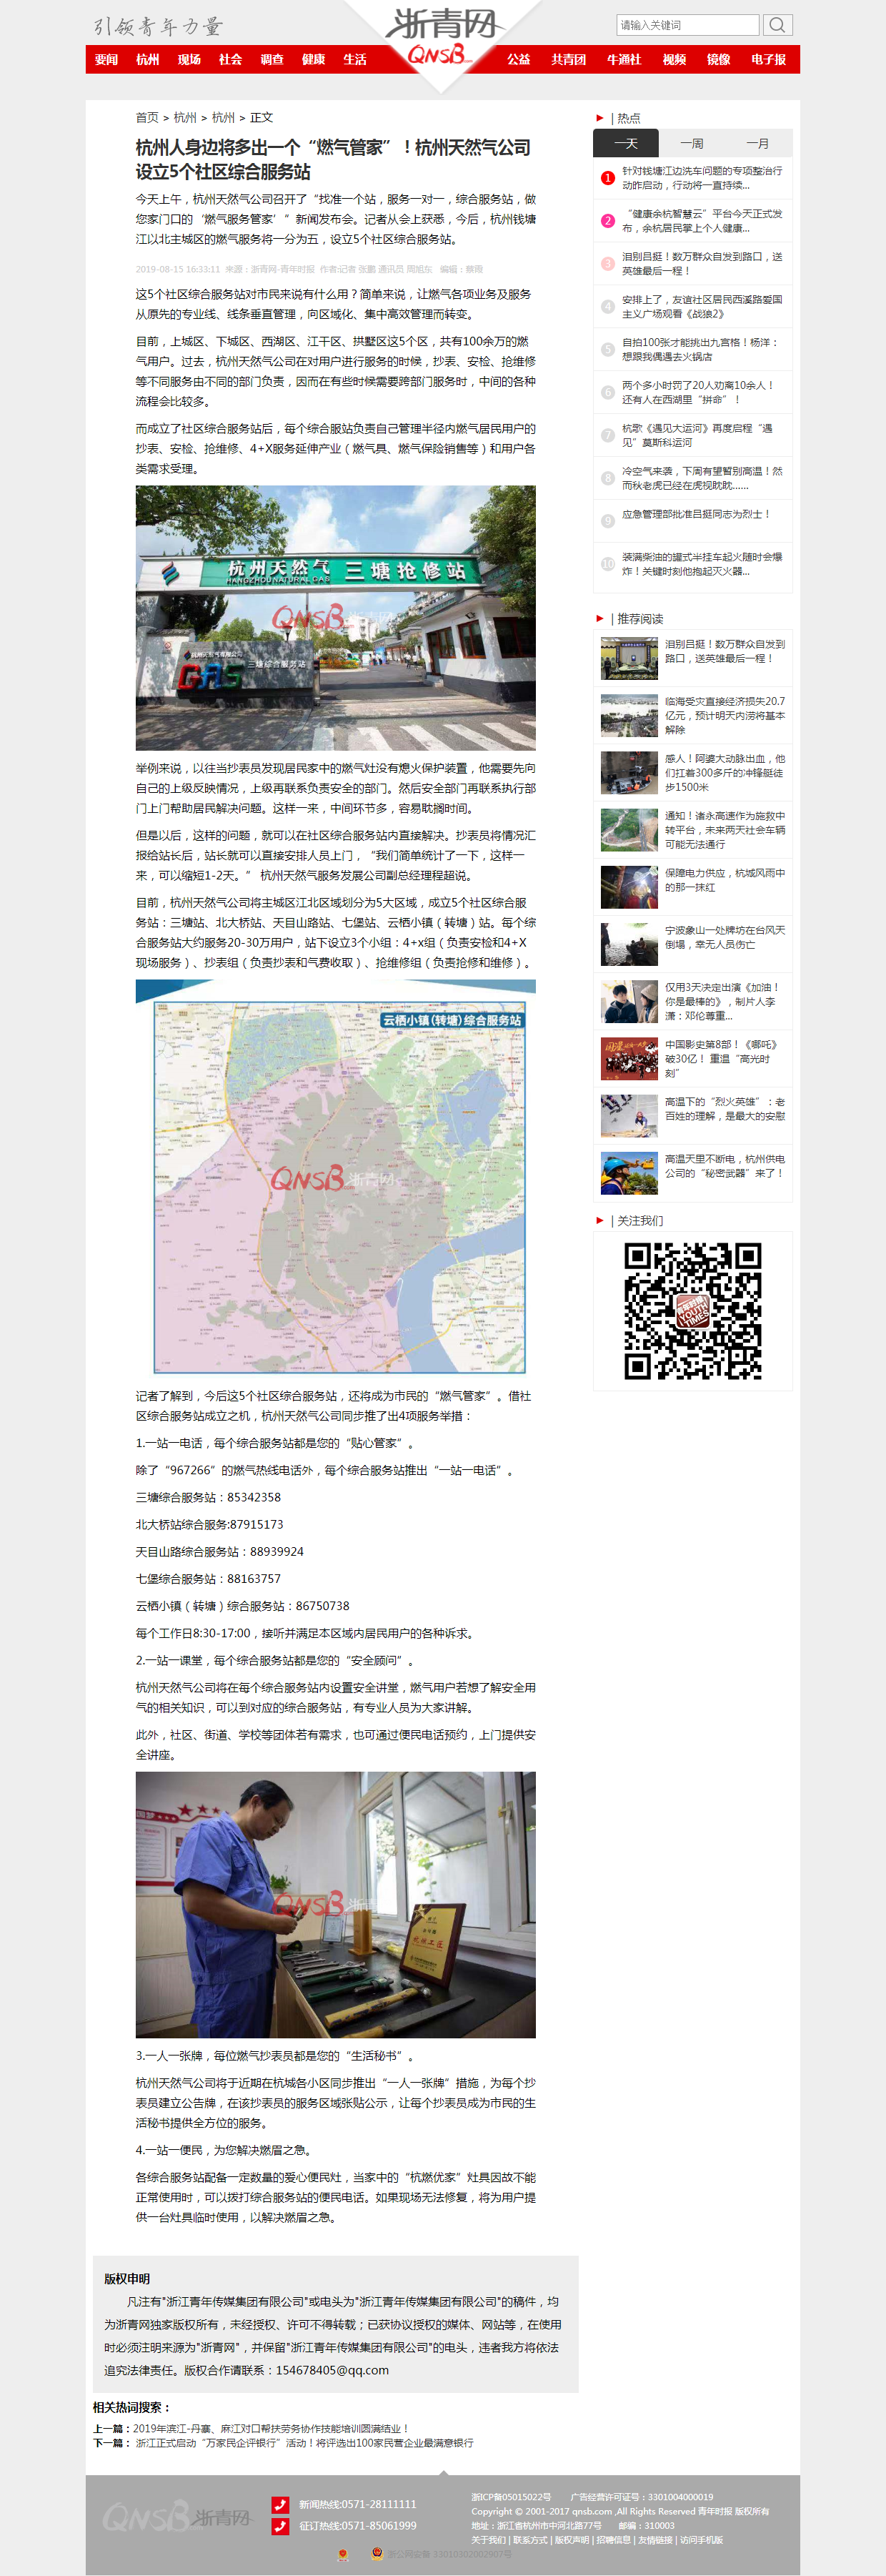Open hot article 冷空气来袭

click(702, 479)
